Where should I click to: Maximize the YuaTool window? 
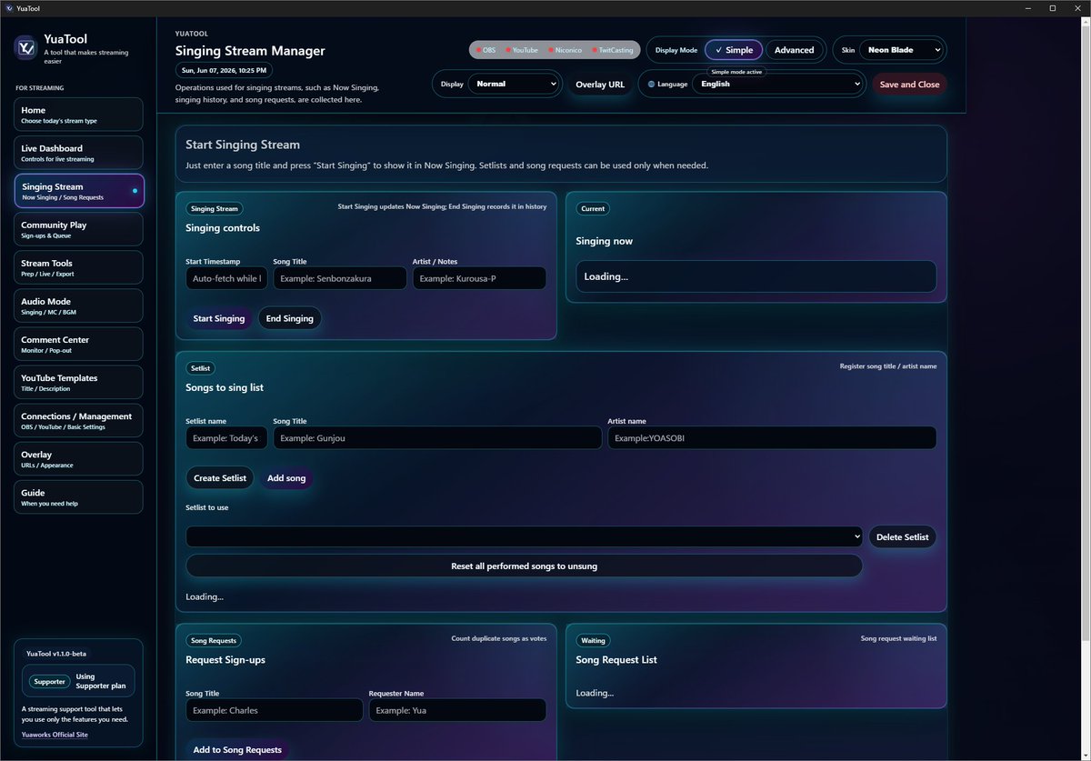coord(1052,8)
